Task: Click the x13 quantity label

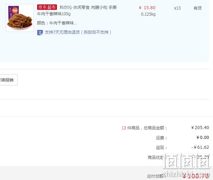Action: click(177, 8)
